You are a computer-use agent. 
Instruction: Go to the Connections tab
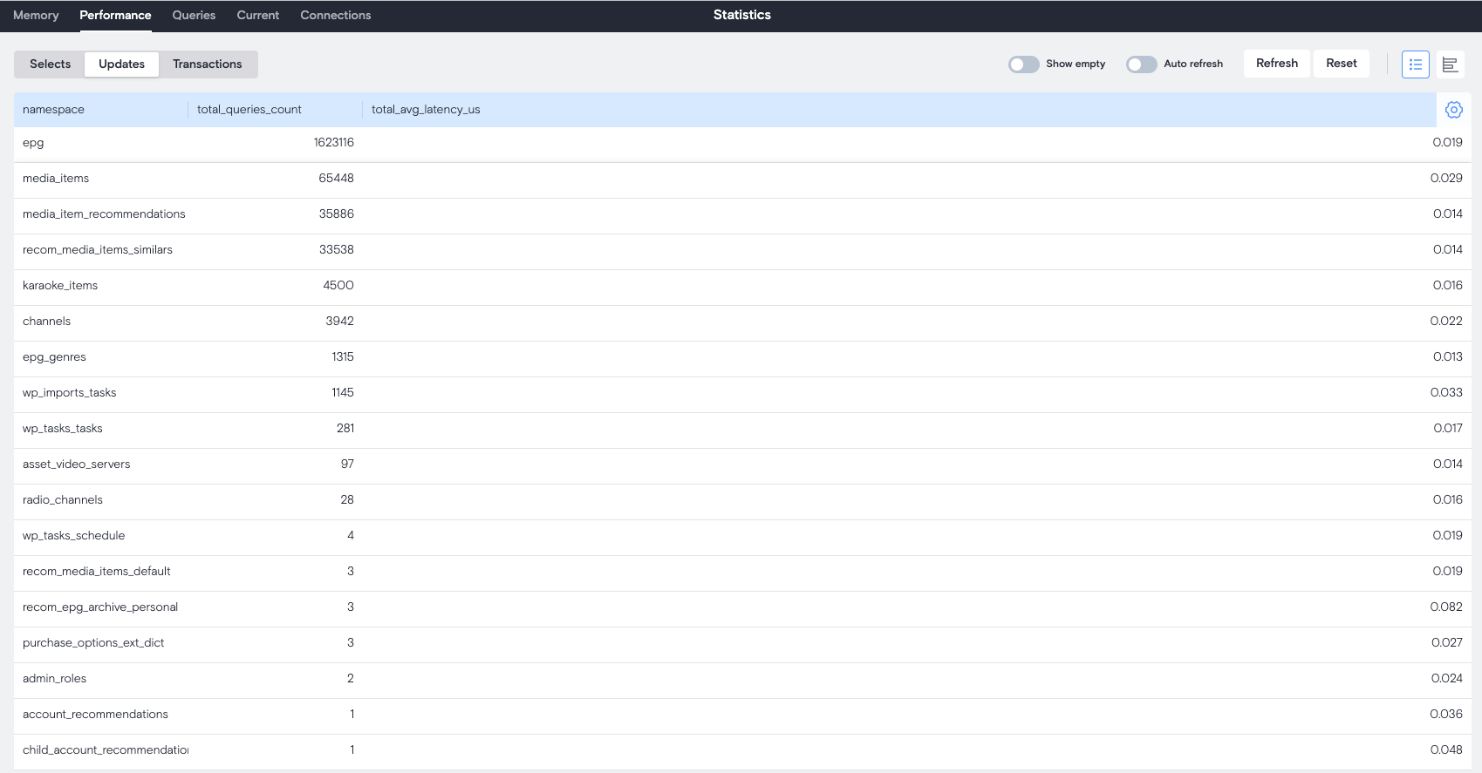(x=335, y=16)
